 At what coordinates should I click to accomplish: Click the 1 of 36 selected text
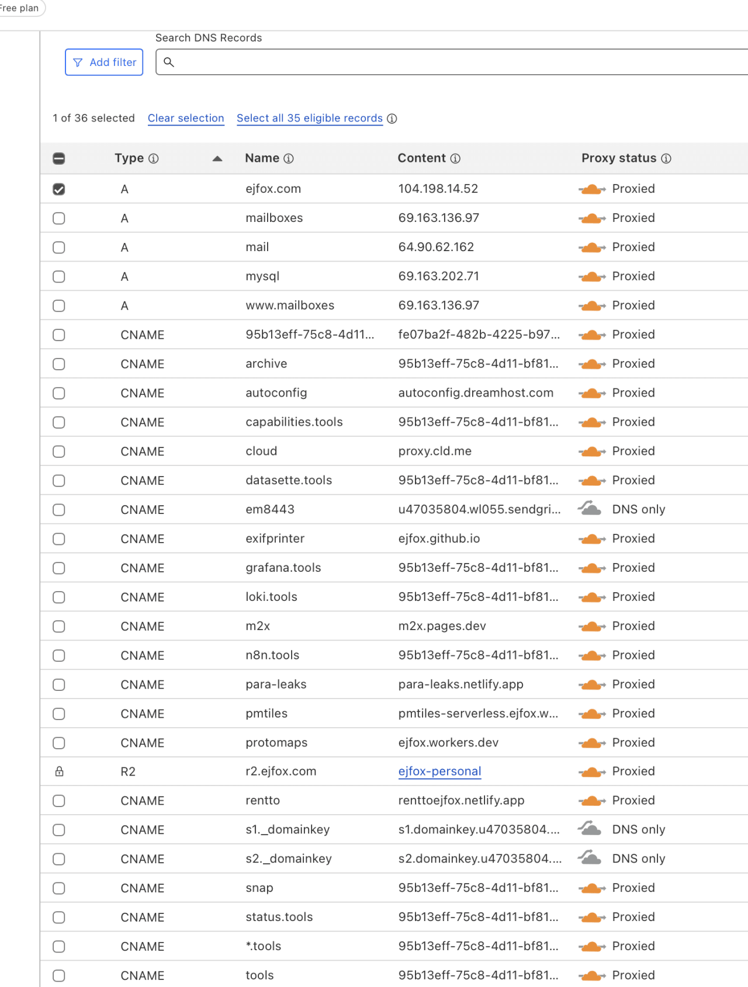[94, 119]
